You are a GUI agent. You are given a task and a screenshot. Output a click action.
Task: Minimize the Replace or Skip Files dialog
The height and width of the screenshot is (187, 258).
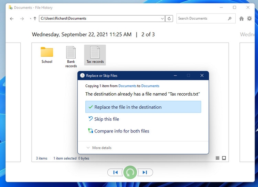pyautogui.click(x=175, y=75)
